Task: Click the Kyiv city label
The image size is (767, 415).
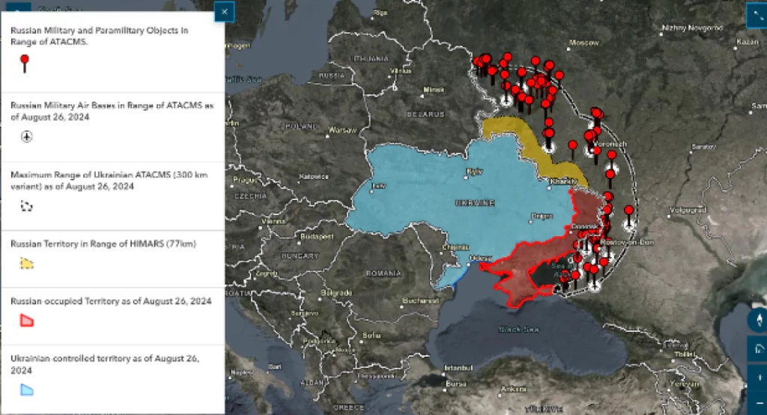Action: 474,172
